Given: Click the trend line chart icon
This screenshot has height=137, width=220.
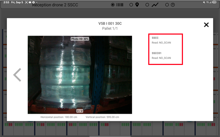Looking at the screenshot, I should [155, 5].
